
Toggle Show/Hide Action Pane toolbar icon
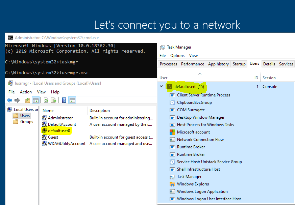click(72, 100)
